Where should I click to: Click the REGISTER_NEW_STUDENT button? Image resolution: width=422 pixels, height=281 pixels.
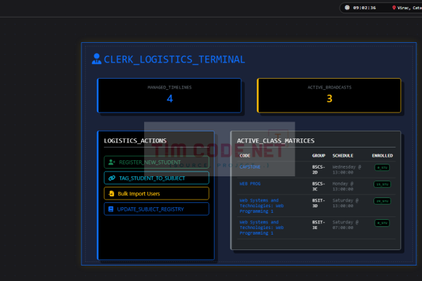click(x=156, y=162)
